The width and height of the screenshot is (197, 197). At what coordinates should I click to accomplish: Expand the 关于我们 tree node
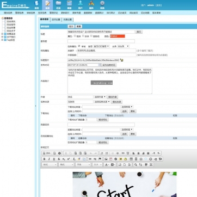point(2,37)
